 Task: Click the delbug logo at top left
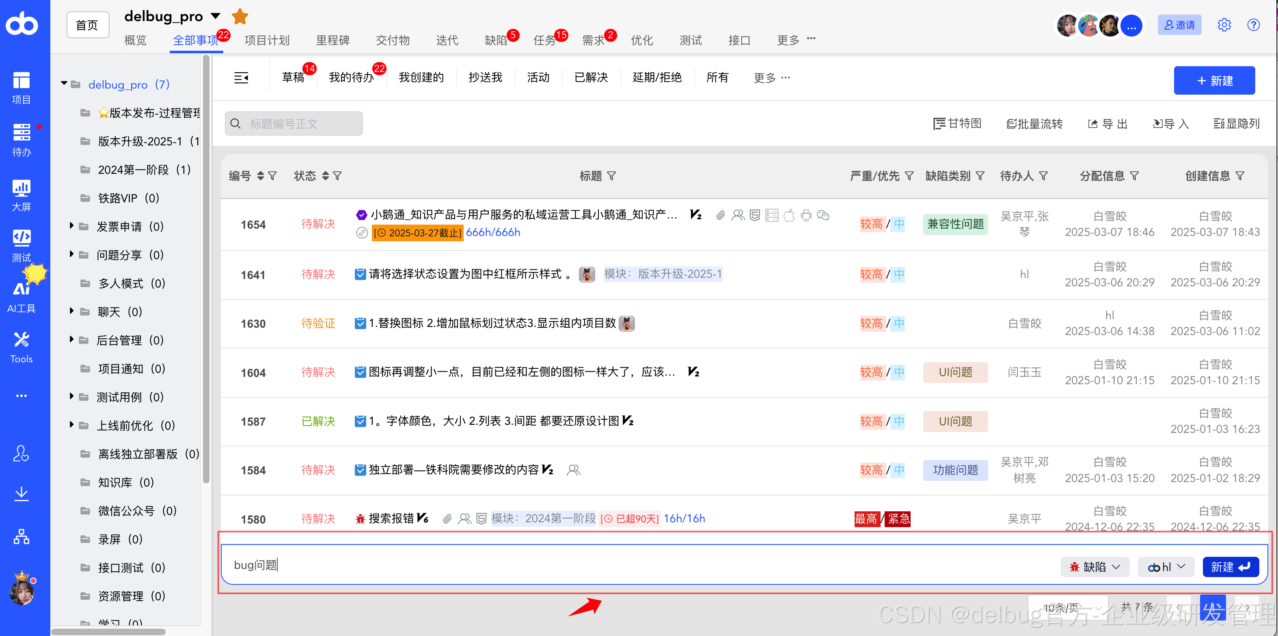point(22,23)
